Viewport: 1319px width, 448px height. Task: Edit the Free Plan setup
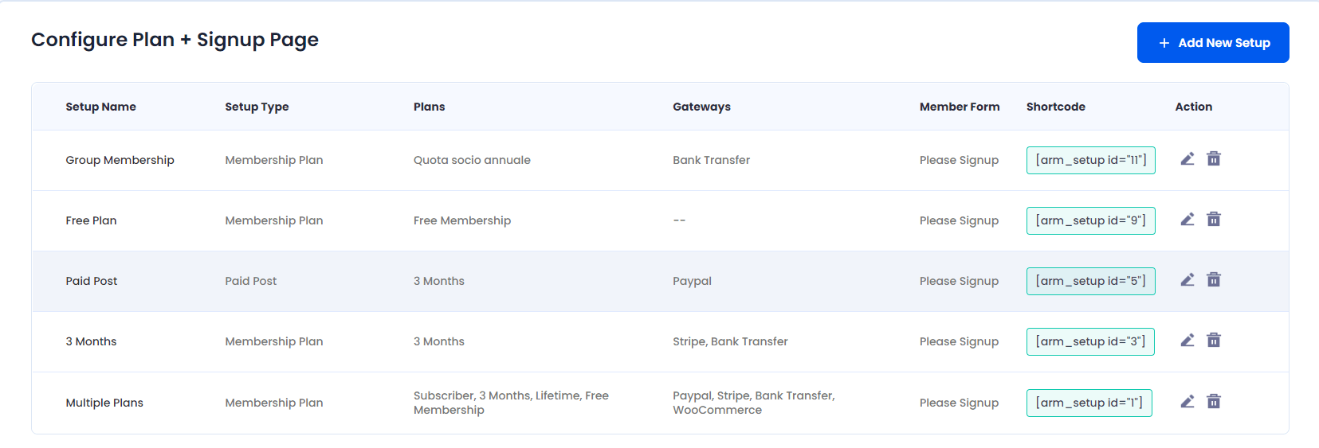coord(1187,220)
